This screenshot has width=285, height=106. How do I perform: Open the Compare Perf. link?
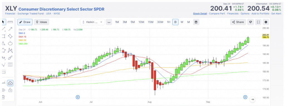[217, 14]
